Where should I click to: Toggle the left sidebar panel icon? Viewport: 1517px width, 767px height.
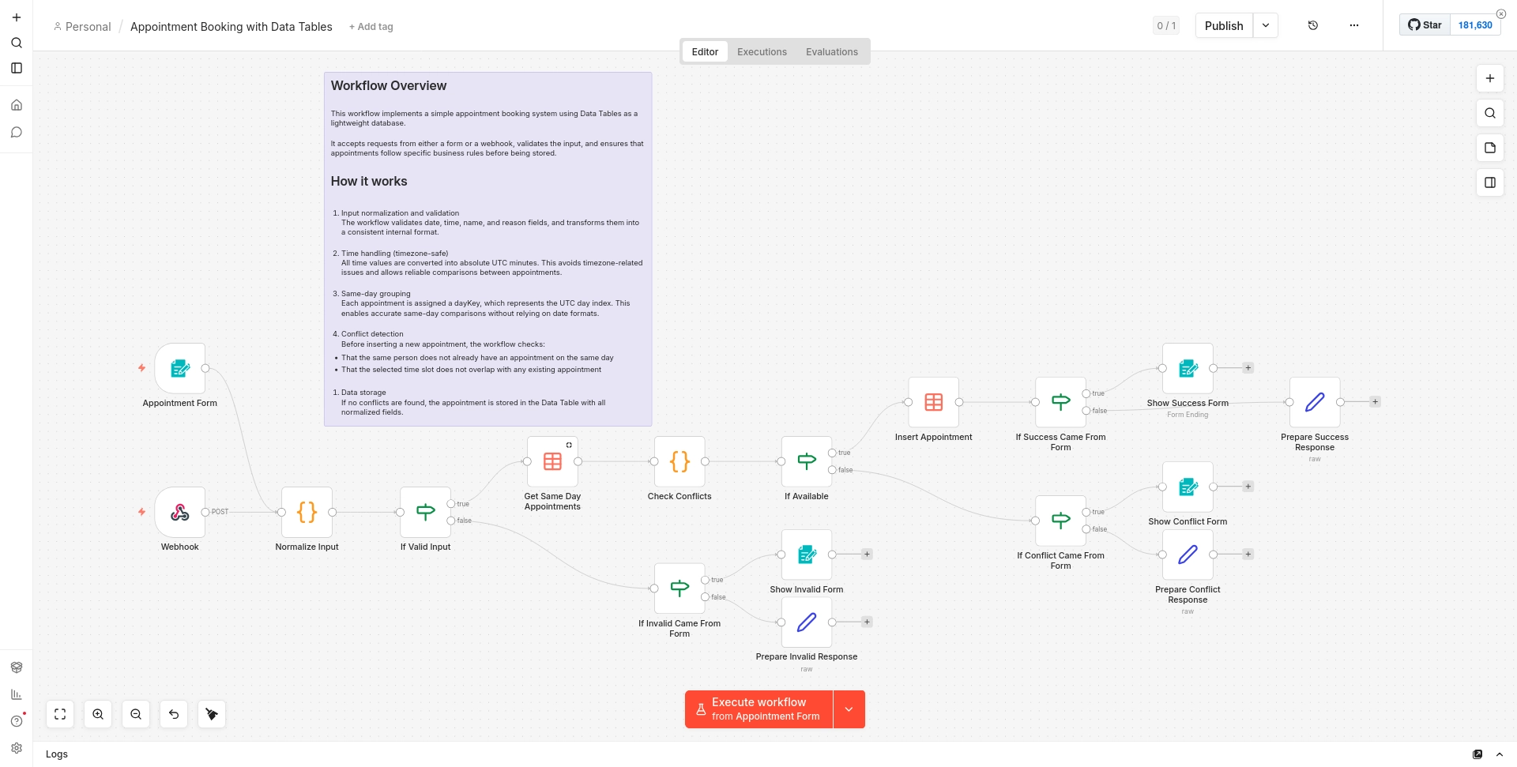point(17,68)
